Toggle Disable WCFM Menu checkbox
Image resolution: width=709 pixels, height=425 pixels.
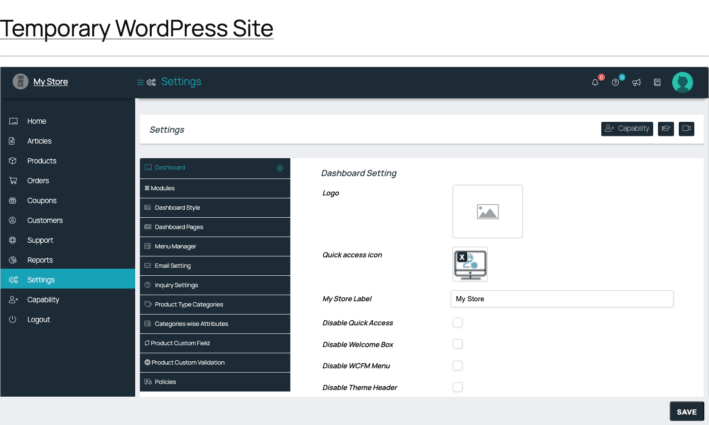(458, 365)
